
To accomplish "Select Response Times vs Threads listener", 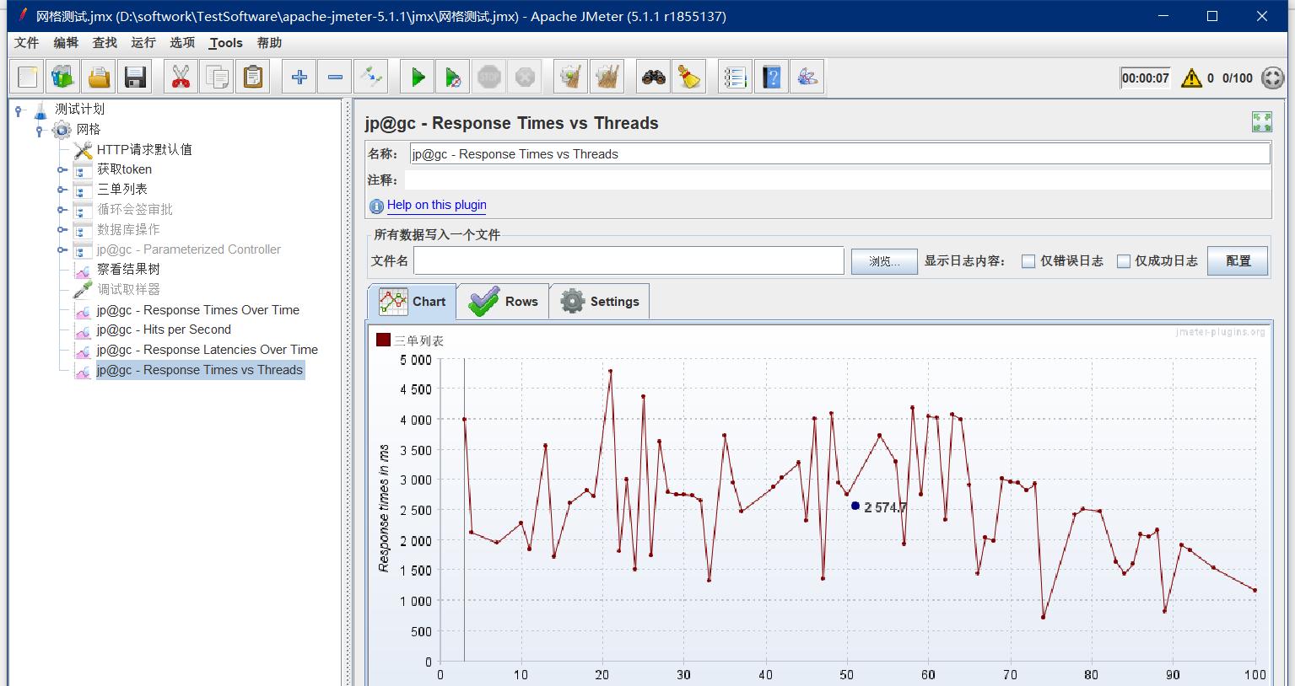I will click(x=199, y=370).
